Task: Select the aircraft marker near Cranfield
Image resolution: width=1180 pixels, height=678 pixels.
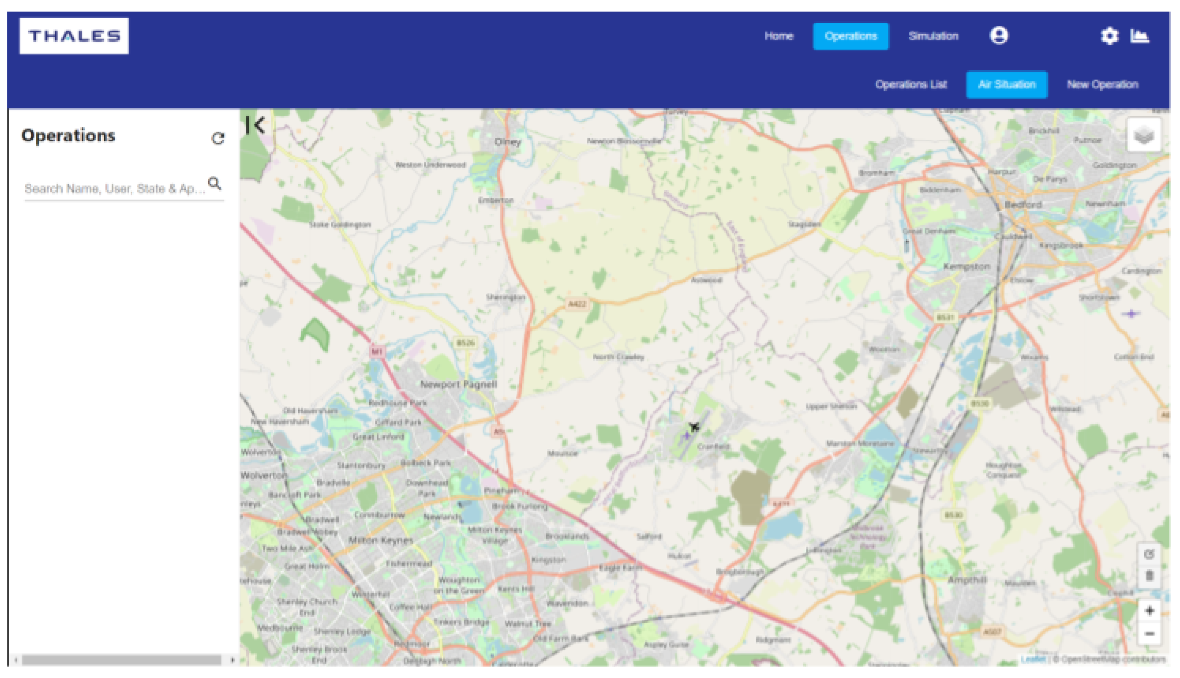Action: (694, 426)
